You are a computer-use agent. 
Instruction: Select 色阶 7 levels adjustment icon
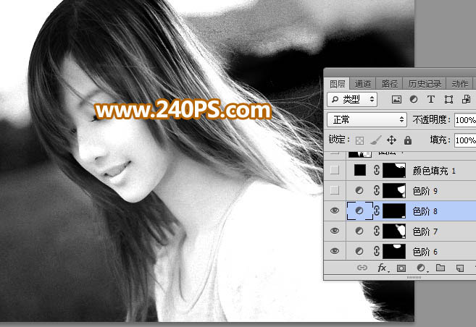click(359, 231)
